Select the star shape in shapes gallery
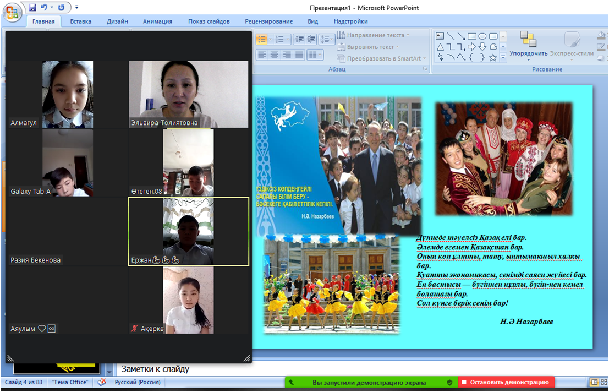609x392 pixels. 493,57
